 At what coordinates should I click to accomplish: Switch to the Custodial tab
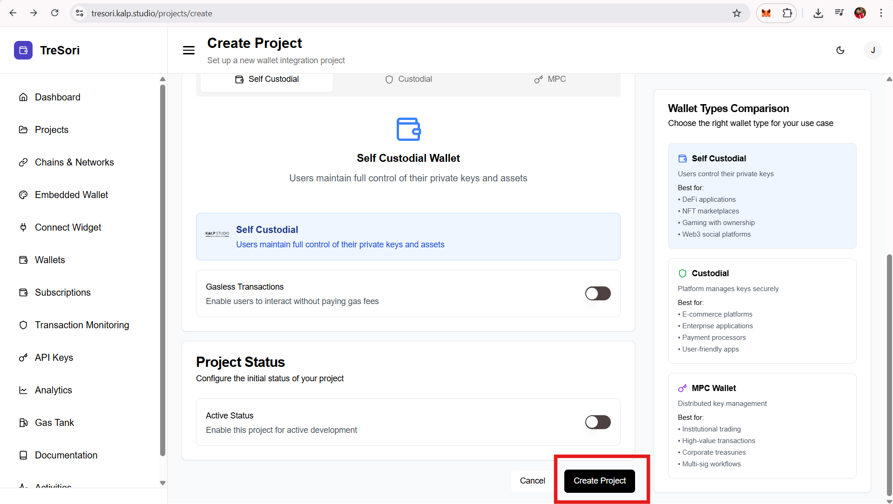coord(408,79)
